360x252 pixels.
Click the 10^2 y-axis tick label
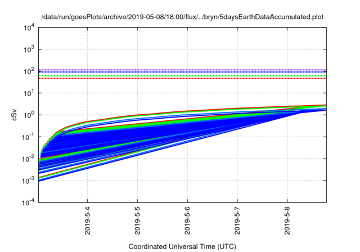coord(29,71)
